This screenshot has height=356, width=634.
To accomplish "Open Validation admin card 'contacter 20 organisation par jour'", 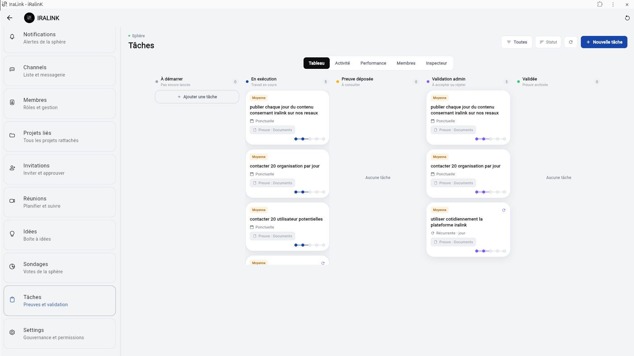I will point(468,174).
